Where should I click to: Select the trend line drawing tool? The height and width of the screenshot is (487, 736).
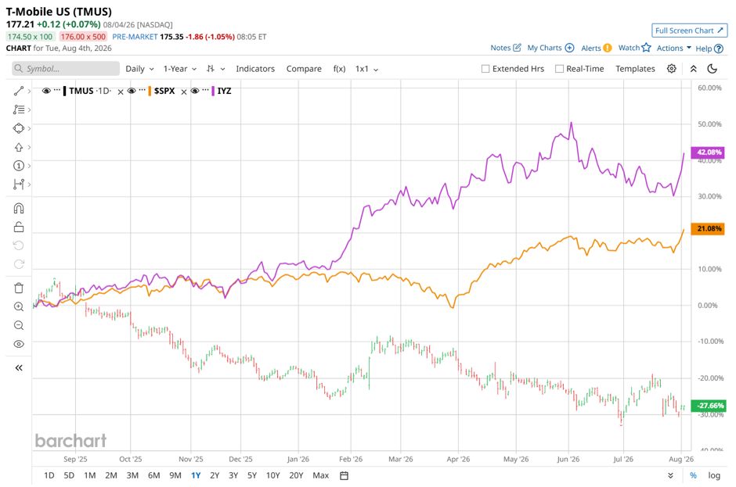tap(19, 91)
